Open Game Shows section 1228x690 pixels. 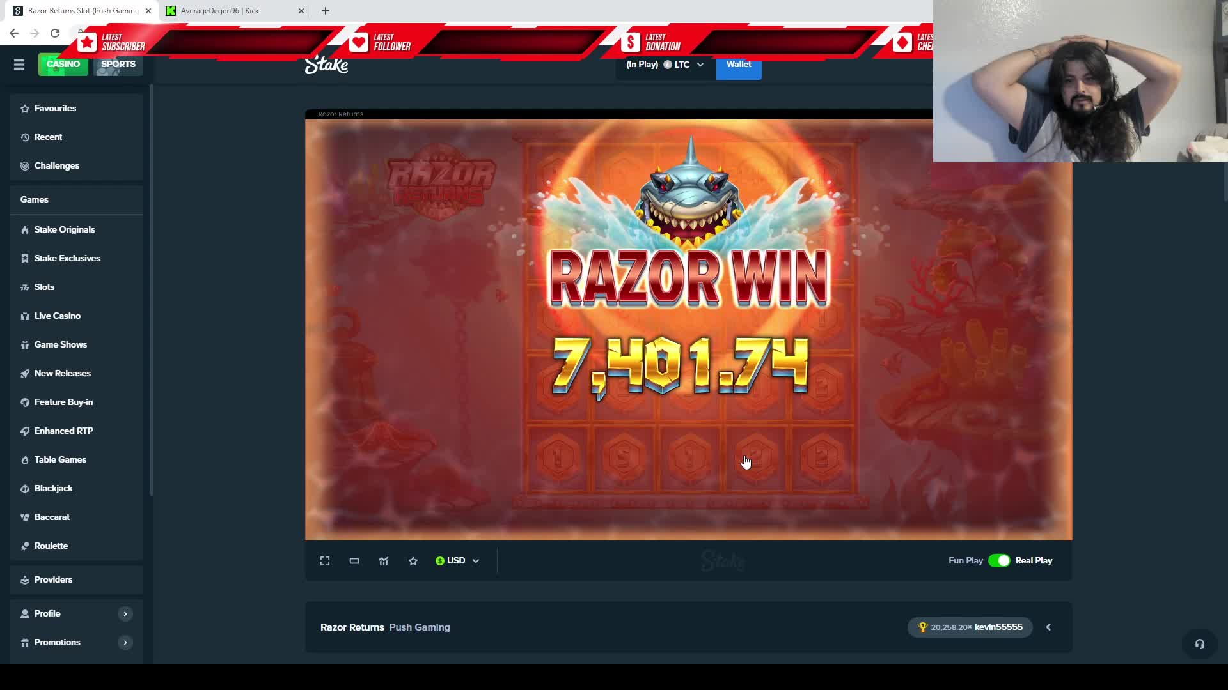coord(77,345)
